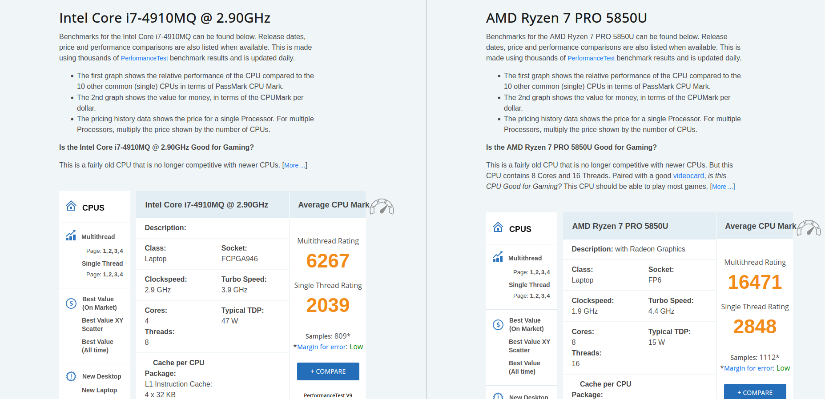
Task: Click the New Desktop badge icon on the Intel page
Action: [x=71, y=376]
